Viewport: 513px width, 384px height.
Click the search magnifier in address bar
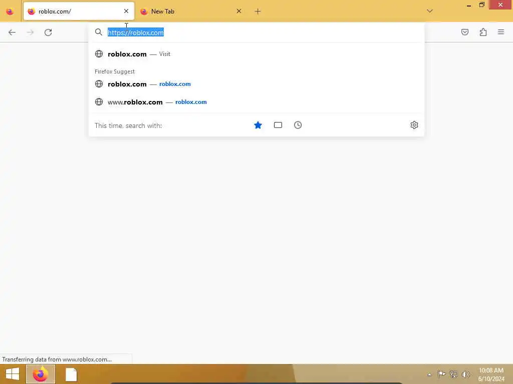pos(99,32)
